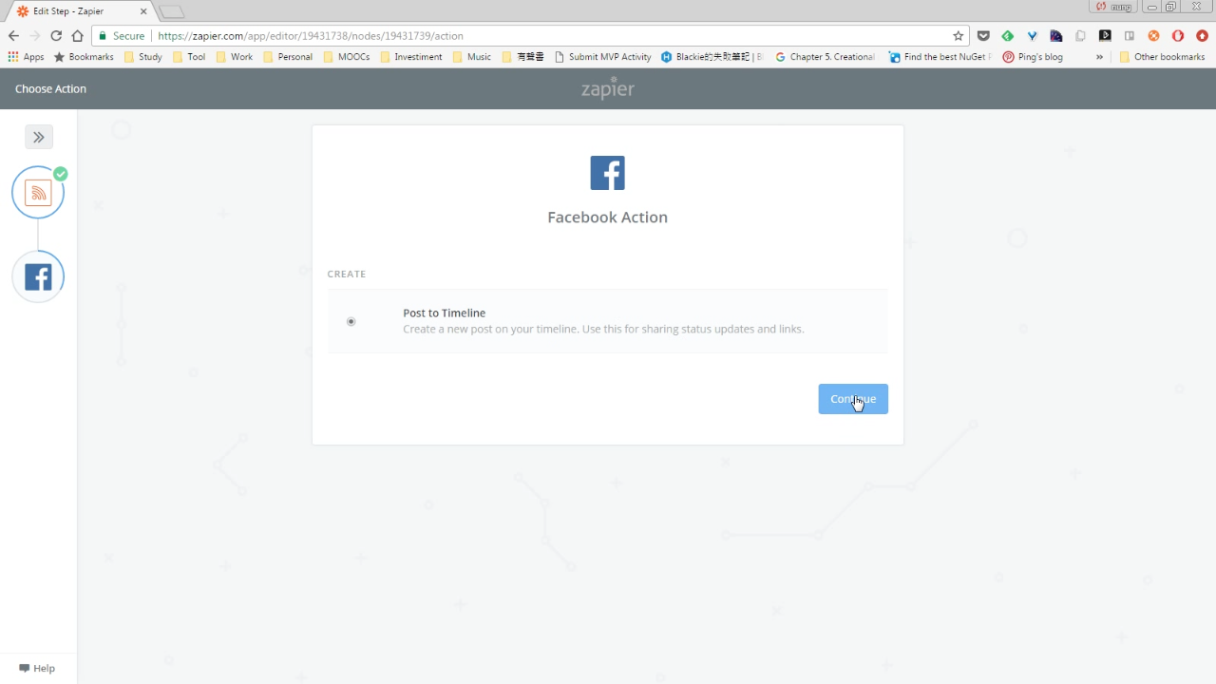This screenshot has height=684, width=1216.
Task: Open the orange circle extension icon
Action: (x=1153, y=36)
